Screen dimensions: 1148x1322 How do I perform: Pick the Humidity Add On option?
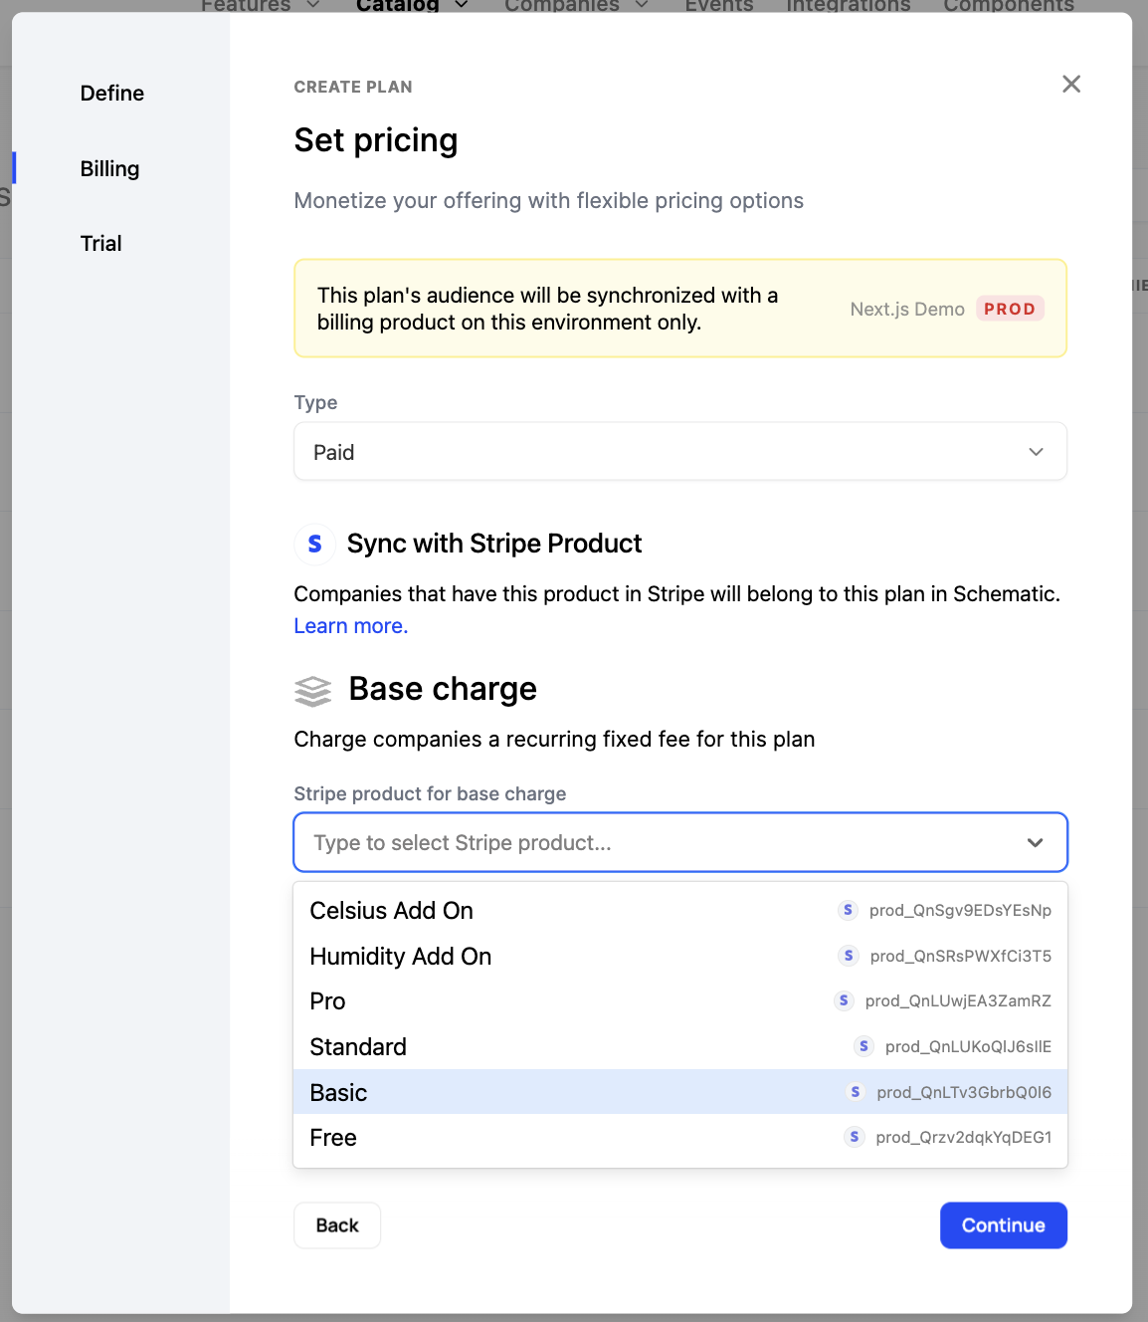[400, 957]
